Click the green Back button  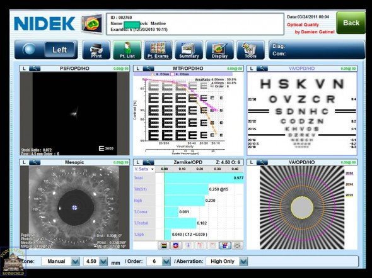351,23
